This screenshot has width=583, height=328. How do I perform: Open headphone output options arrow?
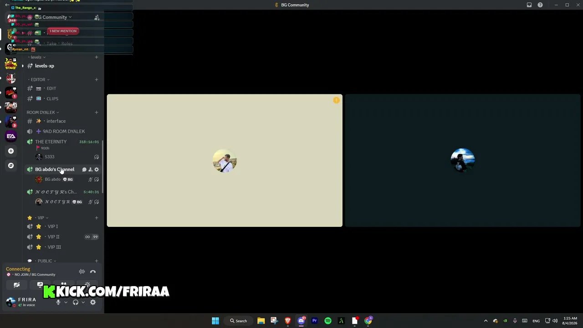(x=83, y=302)
